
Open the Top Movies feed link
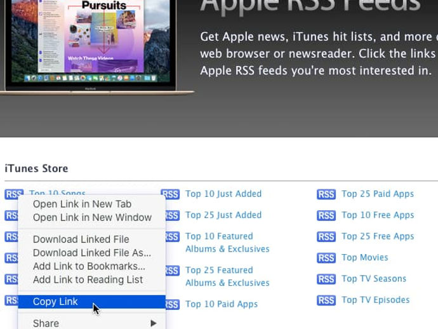(x=365, y=257)
